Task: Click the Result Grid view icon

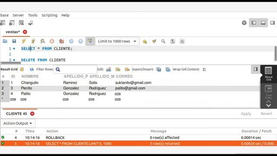Action: tap(22, 69)
